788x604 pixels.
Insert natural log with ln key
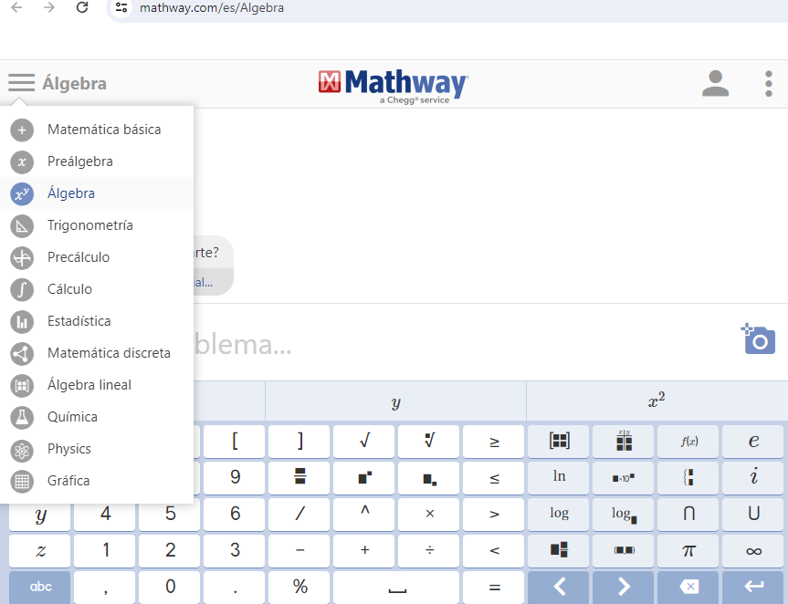tap(559, 477)
